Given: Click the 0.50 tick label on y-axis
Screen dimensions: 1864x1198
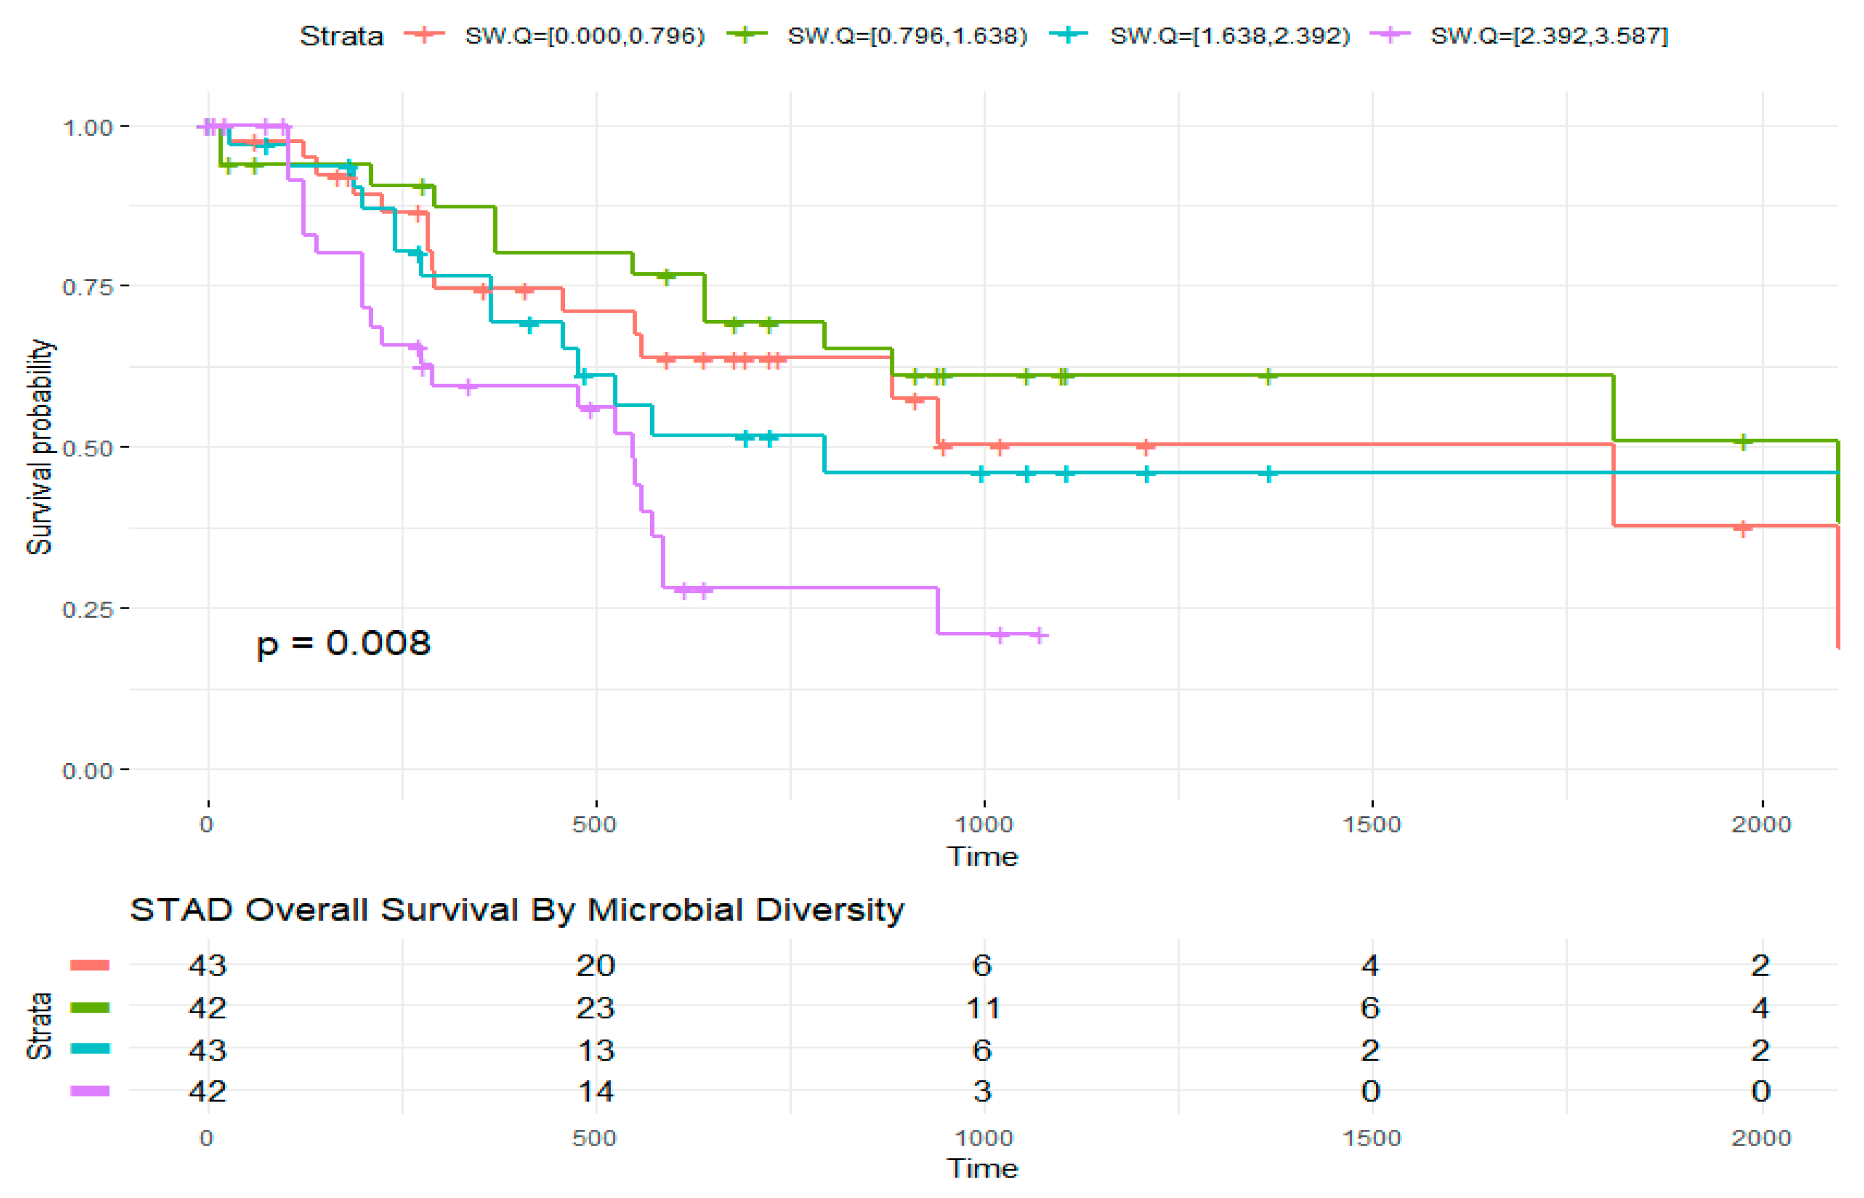Looking at the screenshot, I should tap(87, 448).
